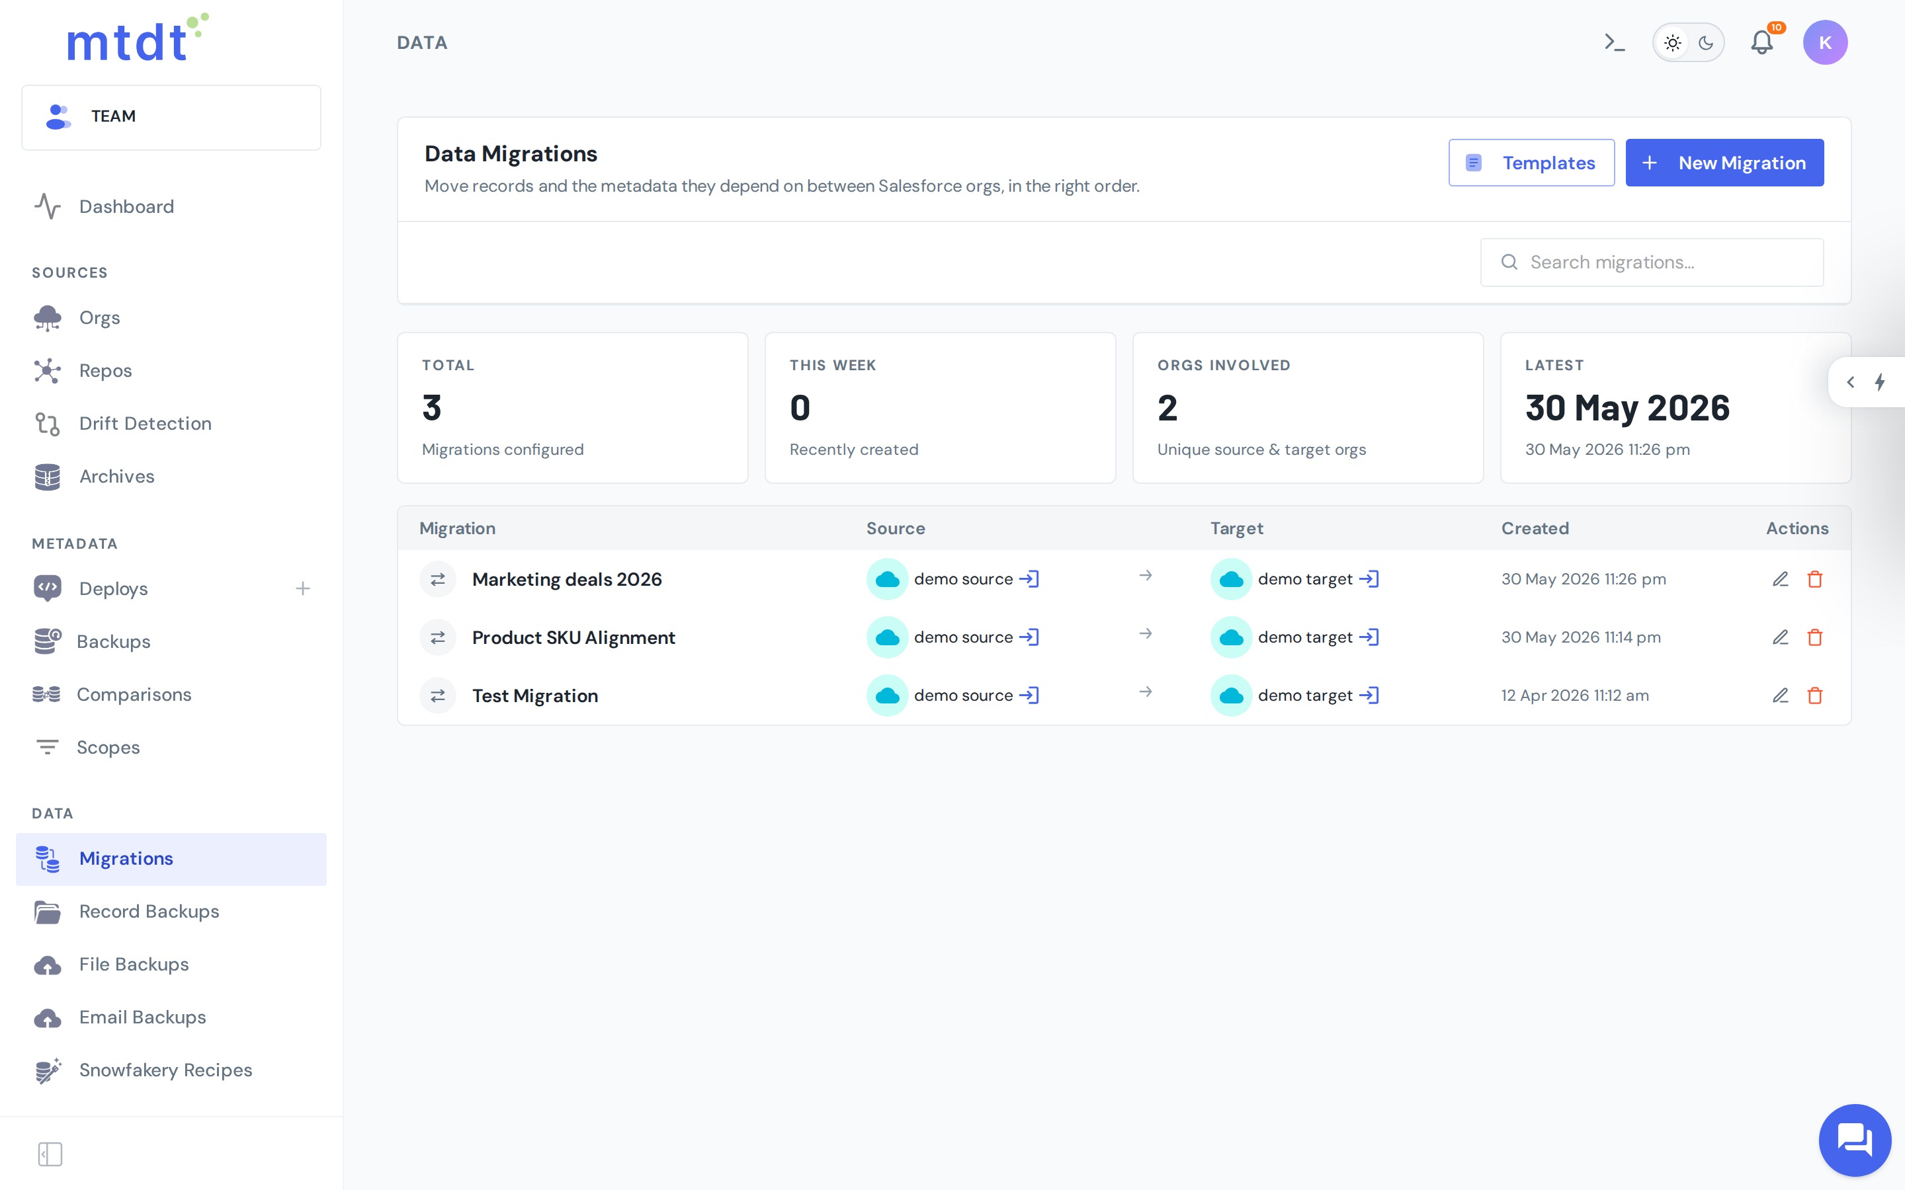Click Salesforce cloud icon in Marketing deals target
1905x1190 pixels.
click(1231, 579)
